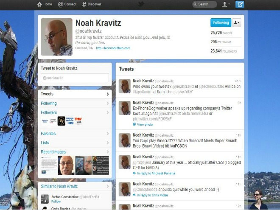Click the Tweet to Noah Kravitz field
This screenshot has height=210, width=280.
[x=75, y=78]
